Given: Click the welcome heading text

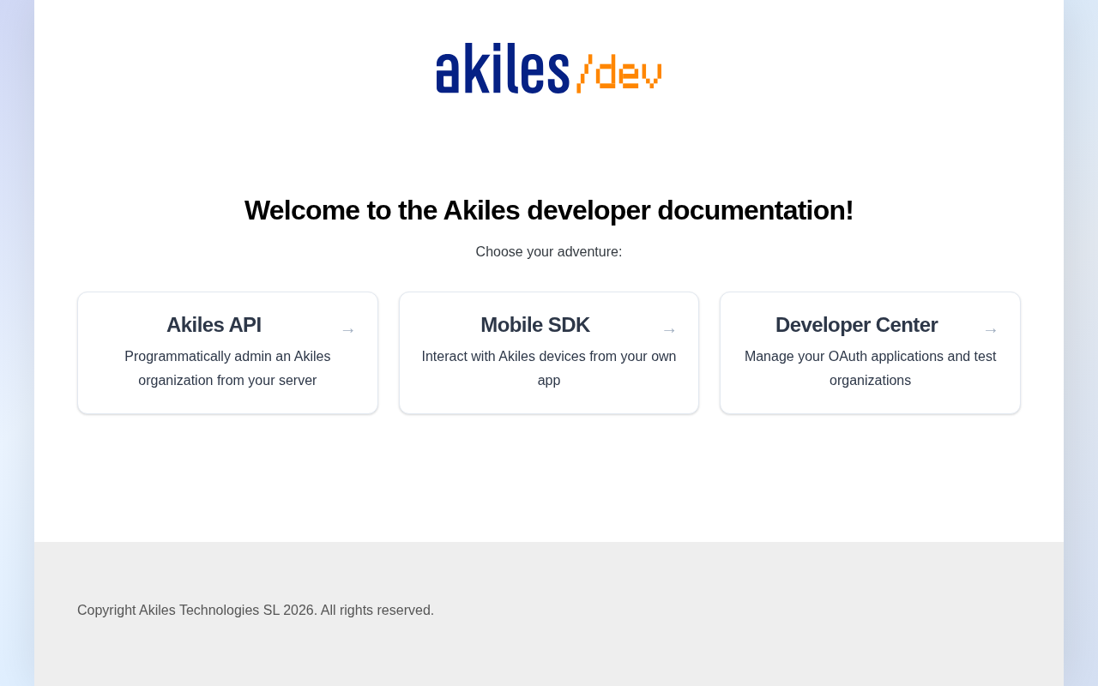Looking at the screenshot, I should [549, 210].
